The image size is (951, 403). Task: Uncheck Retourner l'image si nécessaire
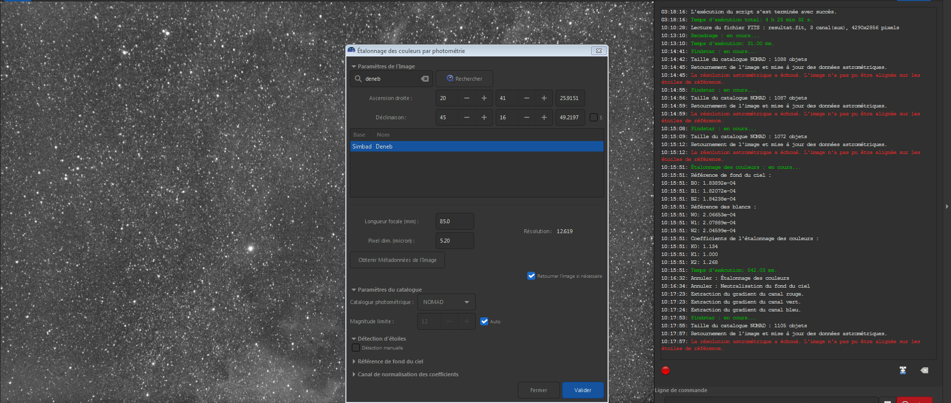point(531,276)
